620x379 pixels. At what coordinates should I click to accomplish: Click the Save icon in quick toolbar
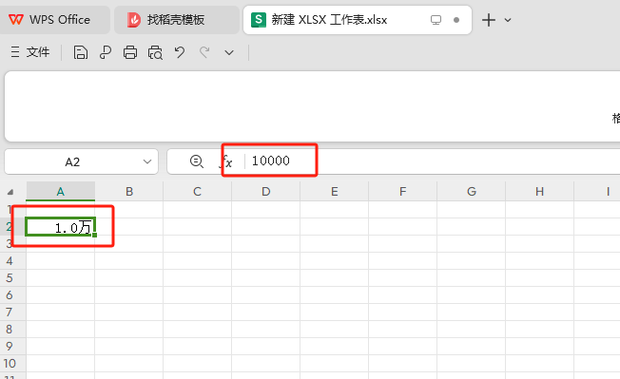80,52
